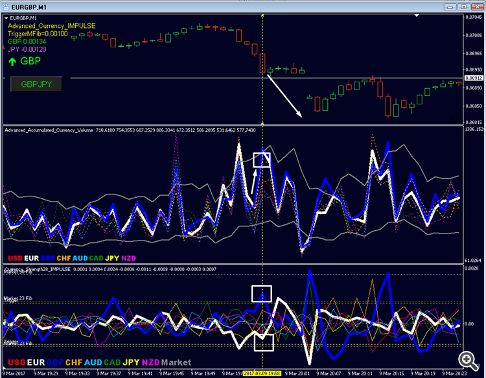Click GBP in the volume panel legend
Viewport: 486px width, 378px height.
pos(48,258)
